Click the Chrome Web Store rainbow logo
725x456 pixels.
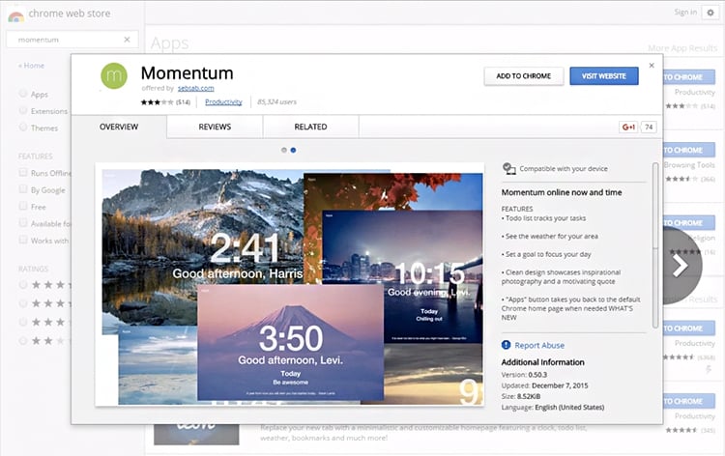click(15, 16)
